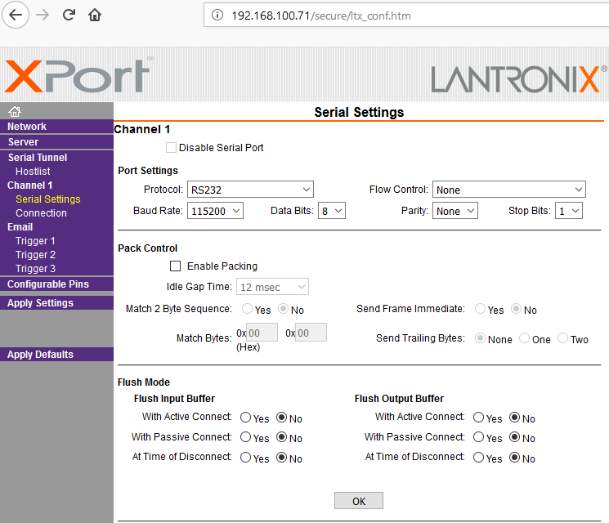Focus the address bar URL
Screen dimensions: 609x523
point(408,16)
